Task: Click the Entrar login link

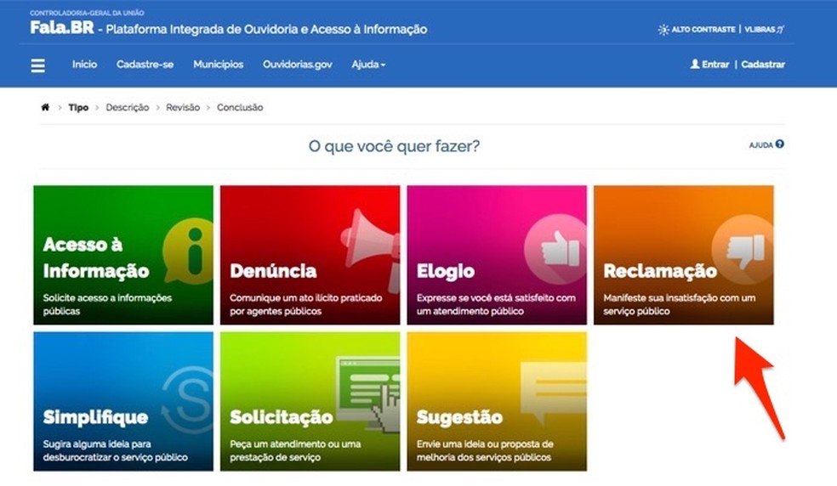Action: click(715, 65)
